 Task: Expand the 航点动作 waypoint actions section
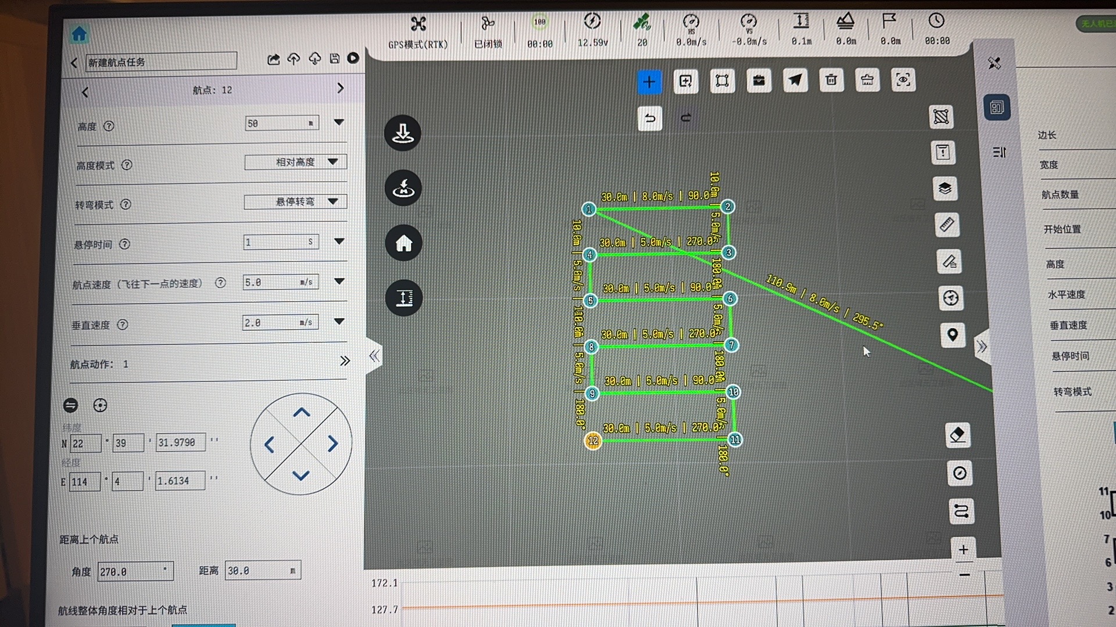[x=345, y=361]
